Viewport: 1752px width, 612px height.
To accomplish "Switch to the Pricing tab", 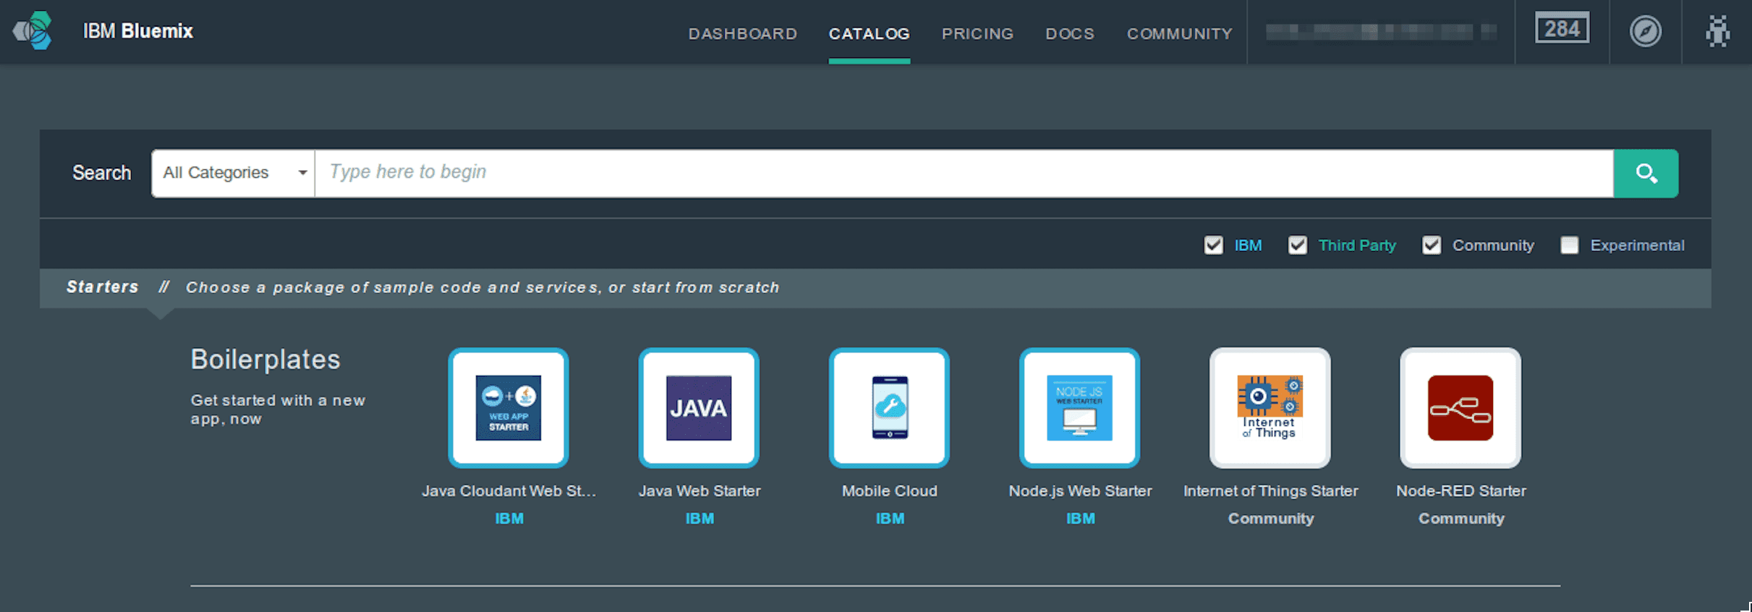I will [977, 33].
